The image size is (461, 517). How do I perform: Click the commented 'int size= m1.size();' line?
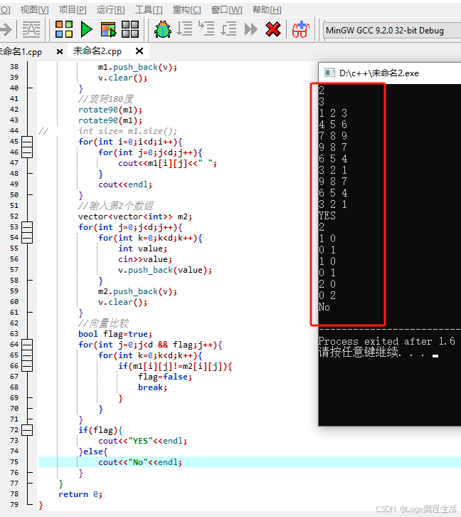[x=128, y=131]
